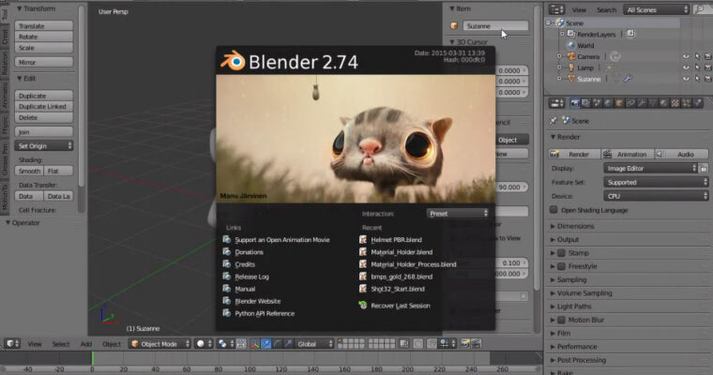Open the Object Data triangle tab
713x375 pixels.
pos(653,103)
